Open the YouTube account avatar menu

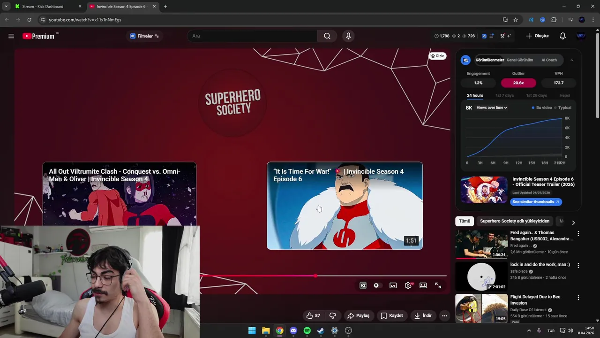[x=581, y=36]
